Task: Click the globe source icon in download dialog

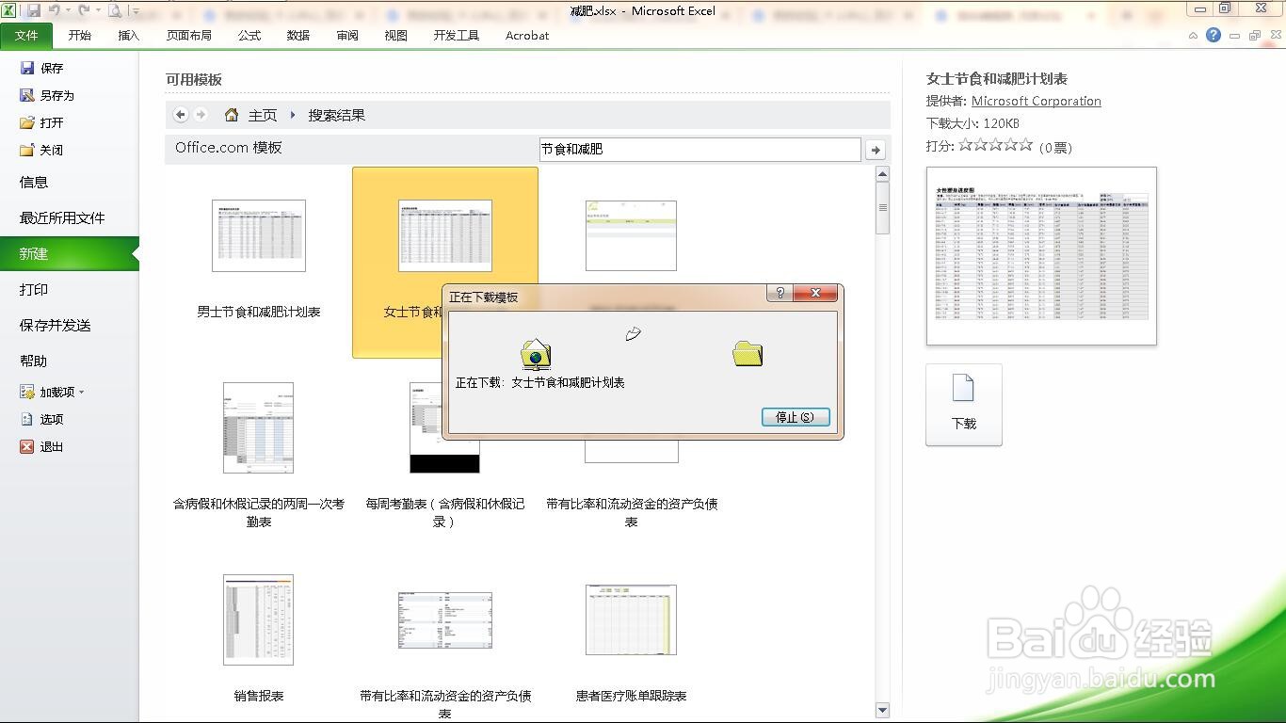Action: pyautogui.click(x=536, y=354)
